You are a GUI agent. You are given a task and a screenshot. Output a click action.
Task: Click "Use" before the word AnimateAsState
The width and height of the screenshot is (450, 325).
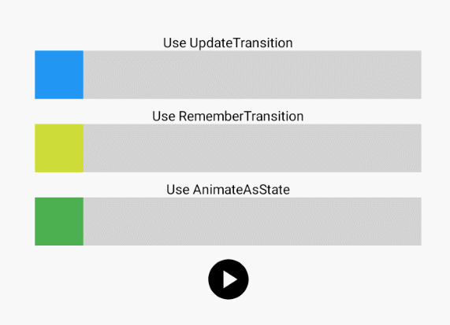(x=178, y=190)
